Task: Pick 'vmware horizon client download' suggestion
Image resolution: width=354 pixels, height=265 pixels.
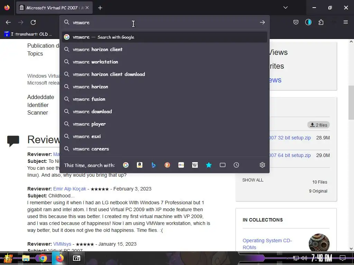Action: pos(164,74)
